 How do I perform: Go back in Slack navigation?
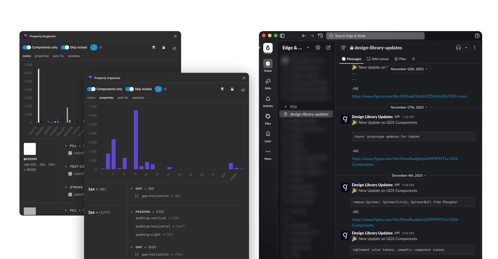click(x=304, y=36)
